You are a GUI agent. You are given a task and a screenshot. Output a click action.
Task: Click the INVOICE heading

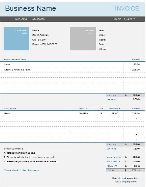point(127,9)
